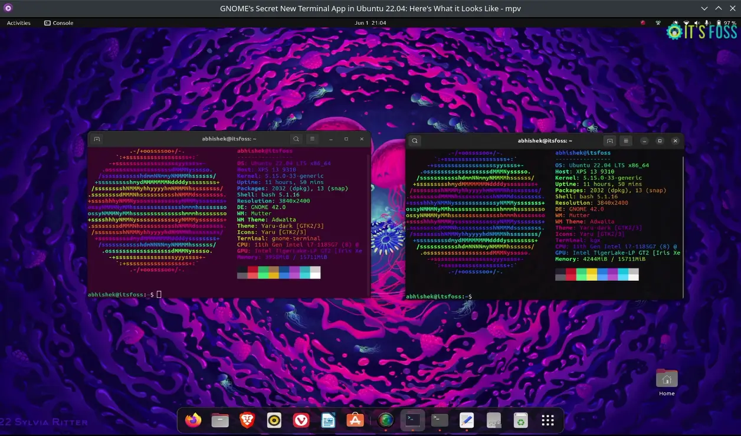Click 'Shell: bash 5.1.16' in the right Console
Screen dimensions: 741x436
coord(586,196)
